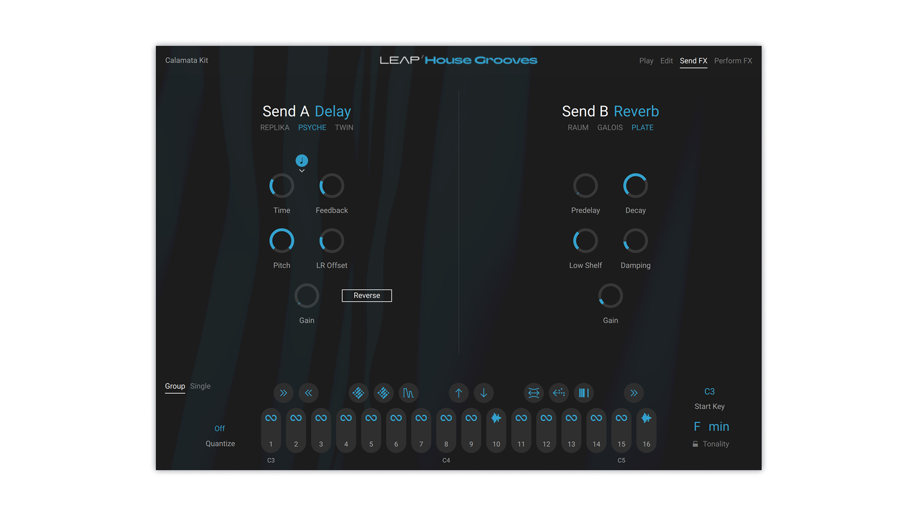Click the downward arrow macro icon

coord(483,393)
